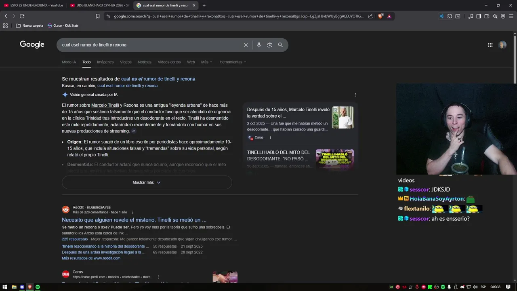Switch to the Videos tab
The height and width of the screenshot is (291, 517).
126,62
